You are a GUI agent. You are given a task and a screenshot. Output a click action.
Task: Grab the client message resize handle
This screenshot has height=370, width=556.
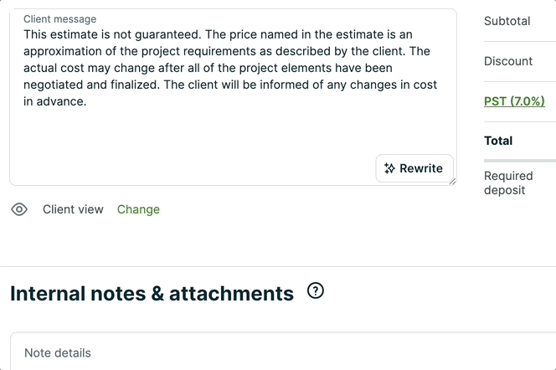pos(452,181)
